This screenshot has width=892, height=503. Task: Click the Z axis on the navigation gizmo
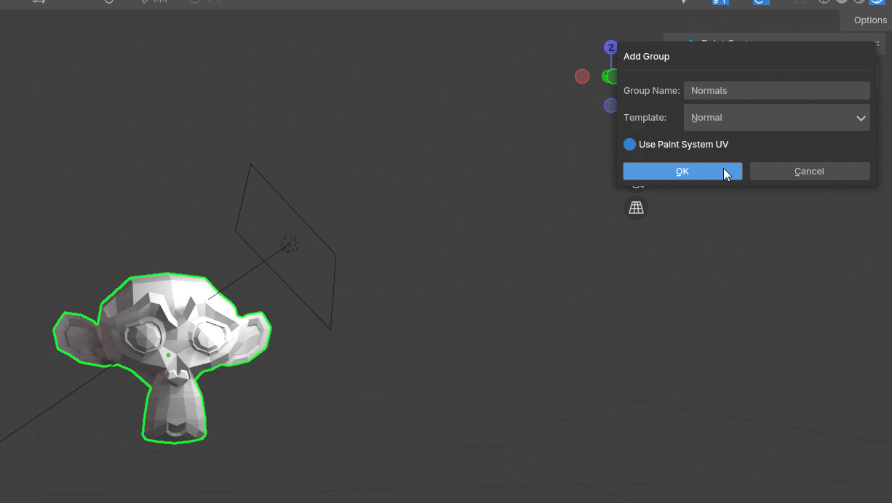point(610,47)
